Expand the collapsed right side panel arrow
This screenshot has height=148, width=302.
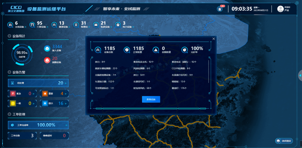300,75
